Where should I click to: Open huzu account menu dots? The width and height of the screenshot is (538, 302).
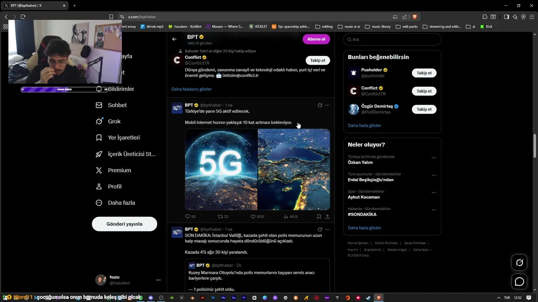[x=158, y=280]
